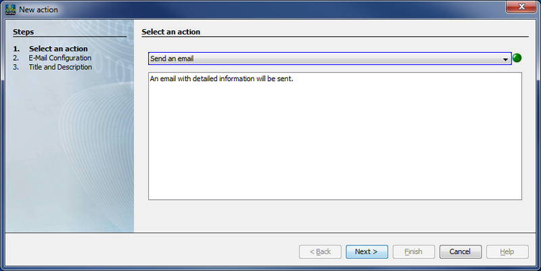Viewport: 541px width, 271px height.
Task: Click the empty title bar area
Action: coord(270,9)
